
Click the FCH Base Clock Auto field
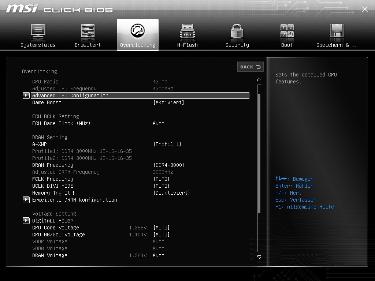point(159,123)
